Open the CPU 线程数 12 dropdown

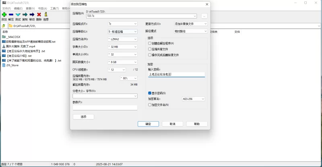(x=117, y=70)
